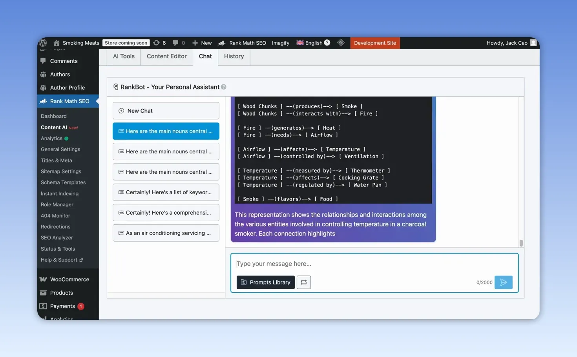Go to Rank Math Dashboard
The width and height of the screenshot is (577, 357).
[x=54, y=116]
